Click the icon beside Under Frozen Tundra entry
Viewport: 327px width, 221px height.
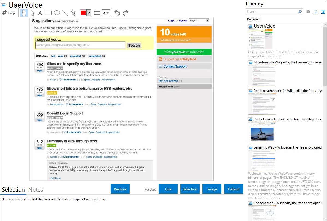[250, 119]
